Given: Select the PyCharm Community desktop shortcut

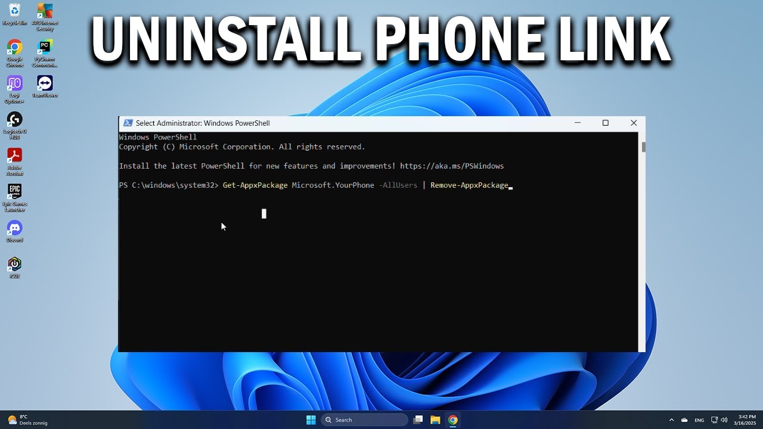Looking at the screenshot, I should point(45,53).
